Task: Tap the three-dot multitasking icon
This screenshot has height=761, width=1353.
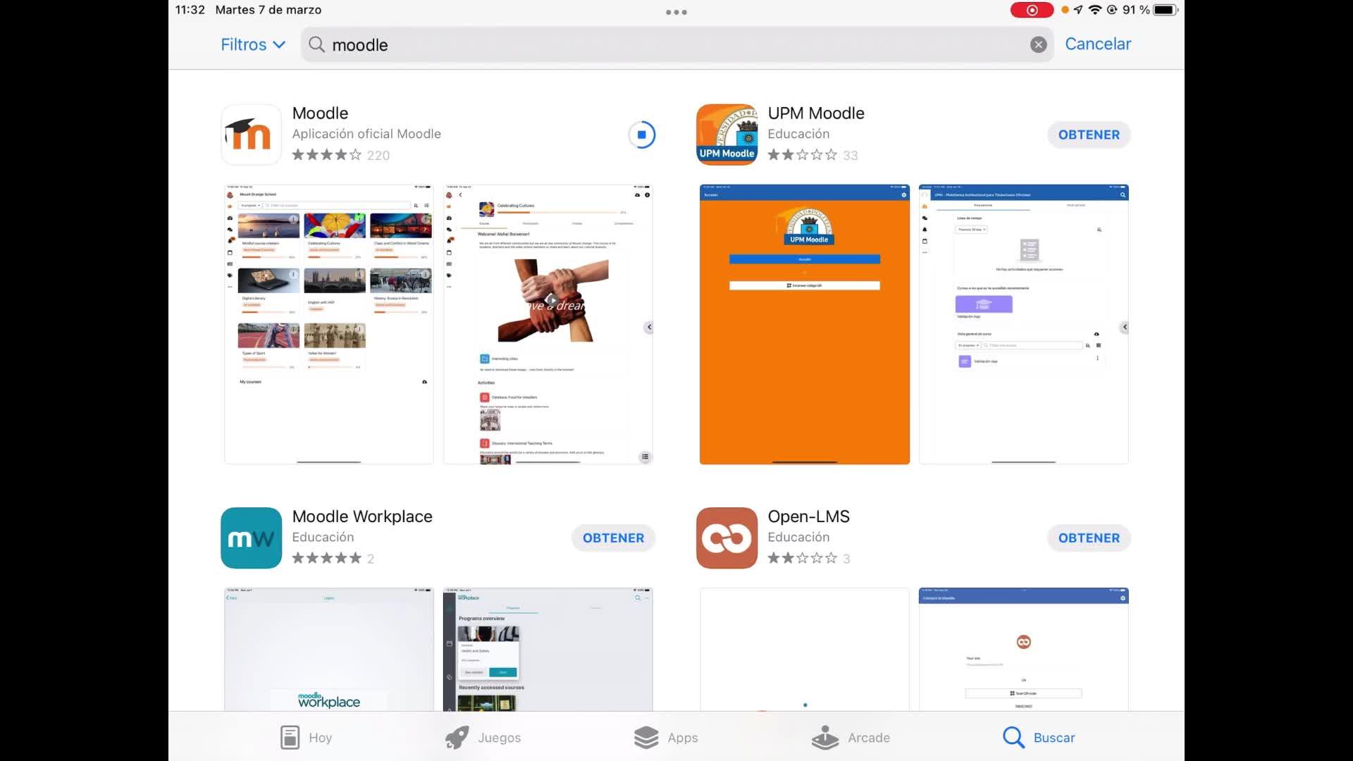Action: click(x=676, y=12)
